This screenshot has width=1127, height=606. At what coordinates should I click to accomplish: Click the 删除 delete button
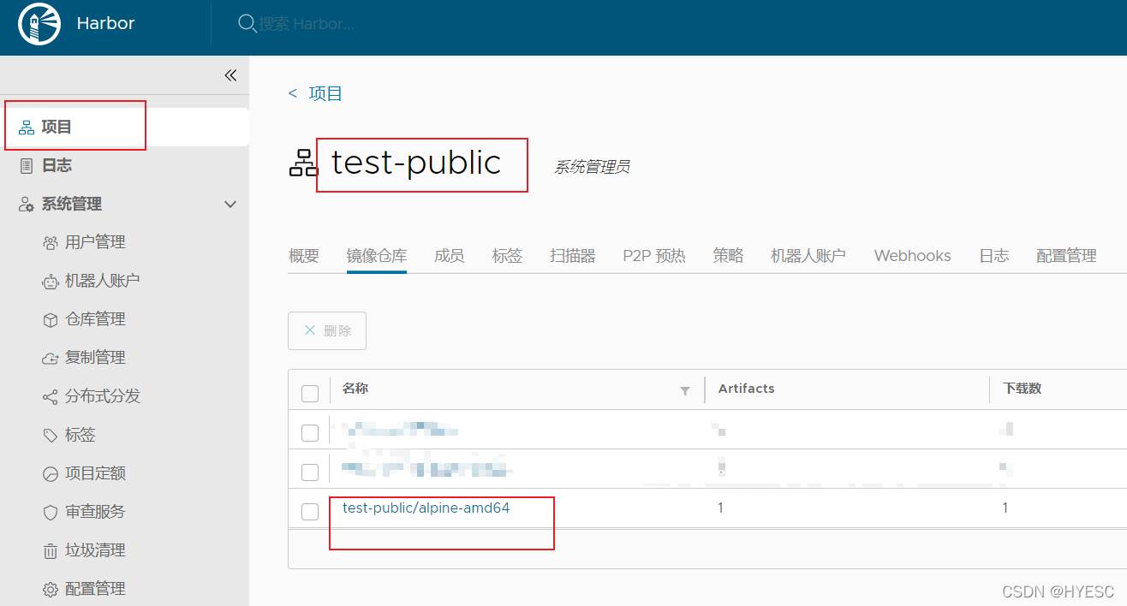[327, 330]
